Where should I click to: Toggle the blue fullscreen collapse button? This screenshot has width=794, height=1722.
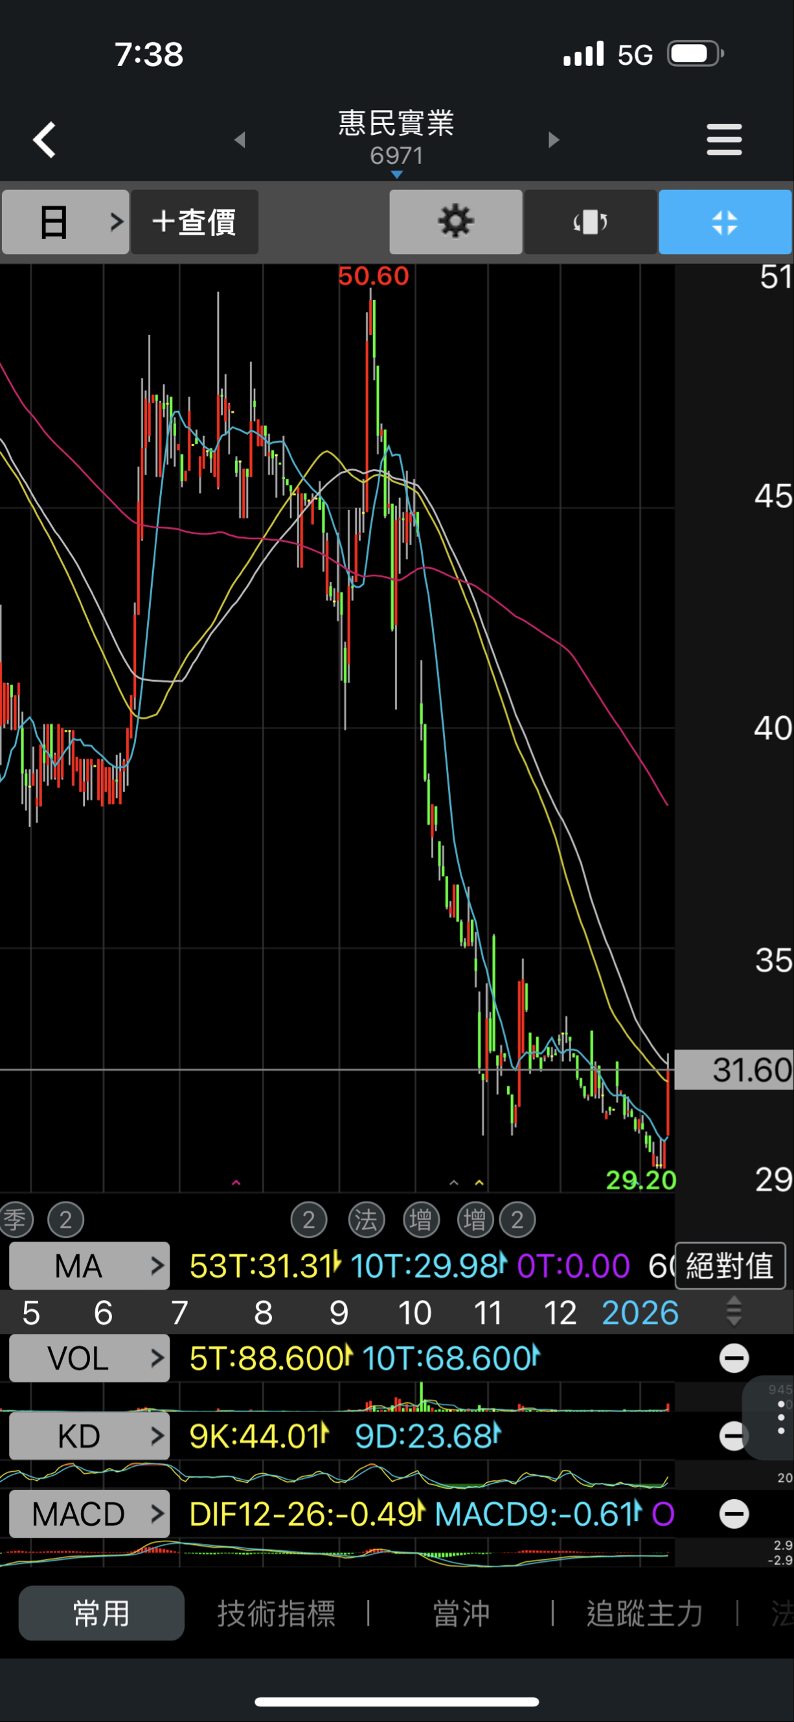(725, 221)
